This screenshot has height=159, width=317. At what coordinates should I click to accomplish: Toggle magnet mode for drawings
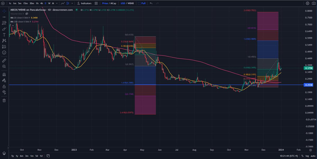[4, 74]
